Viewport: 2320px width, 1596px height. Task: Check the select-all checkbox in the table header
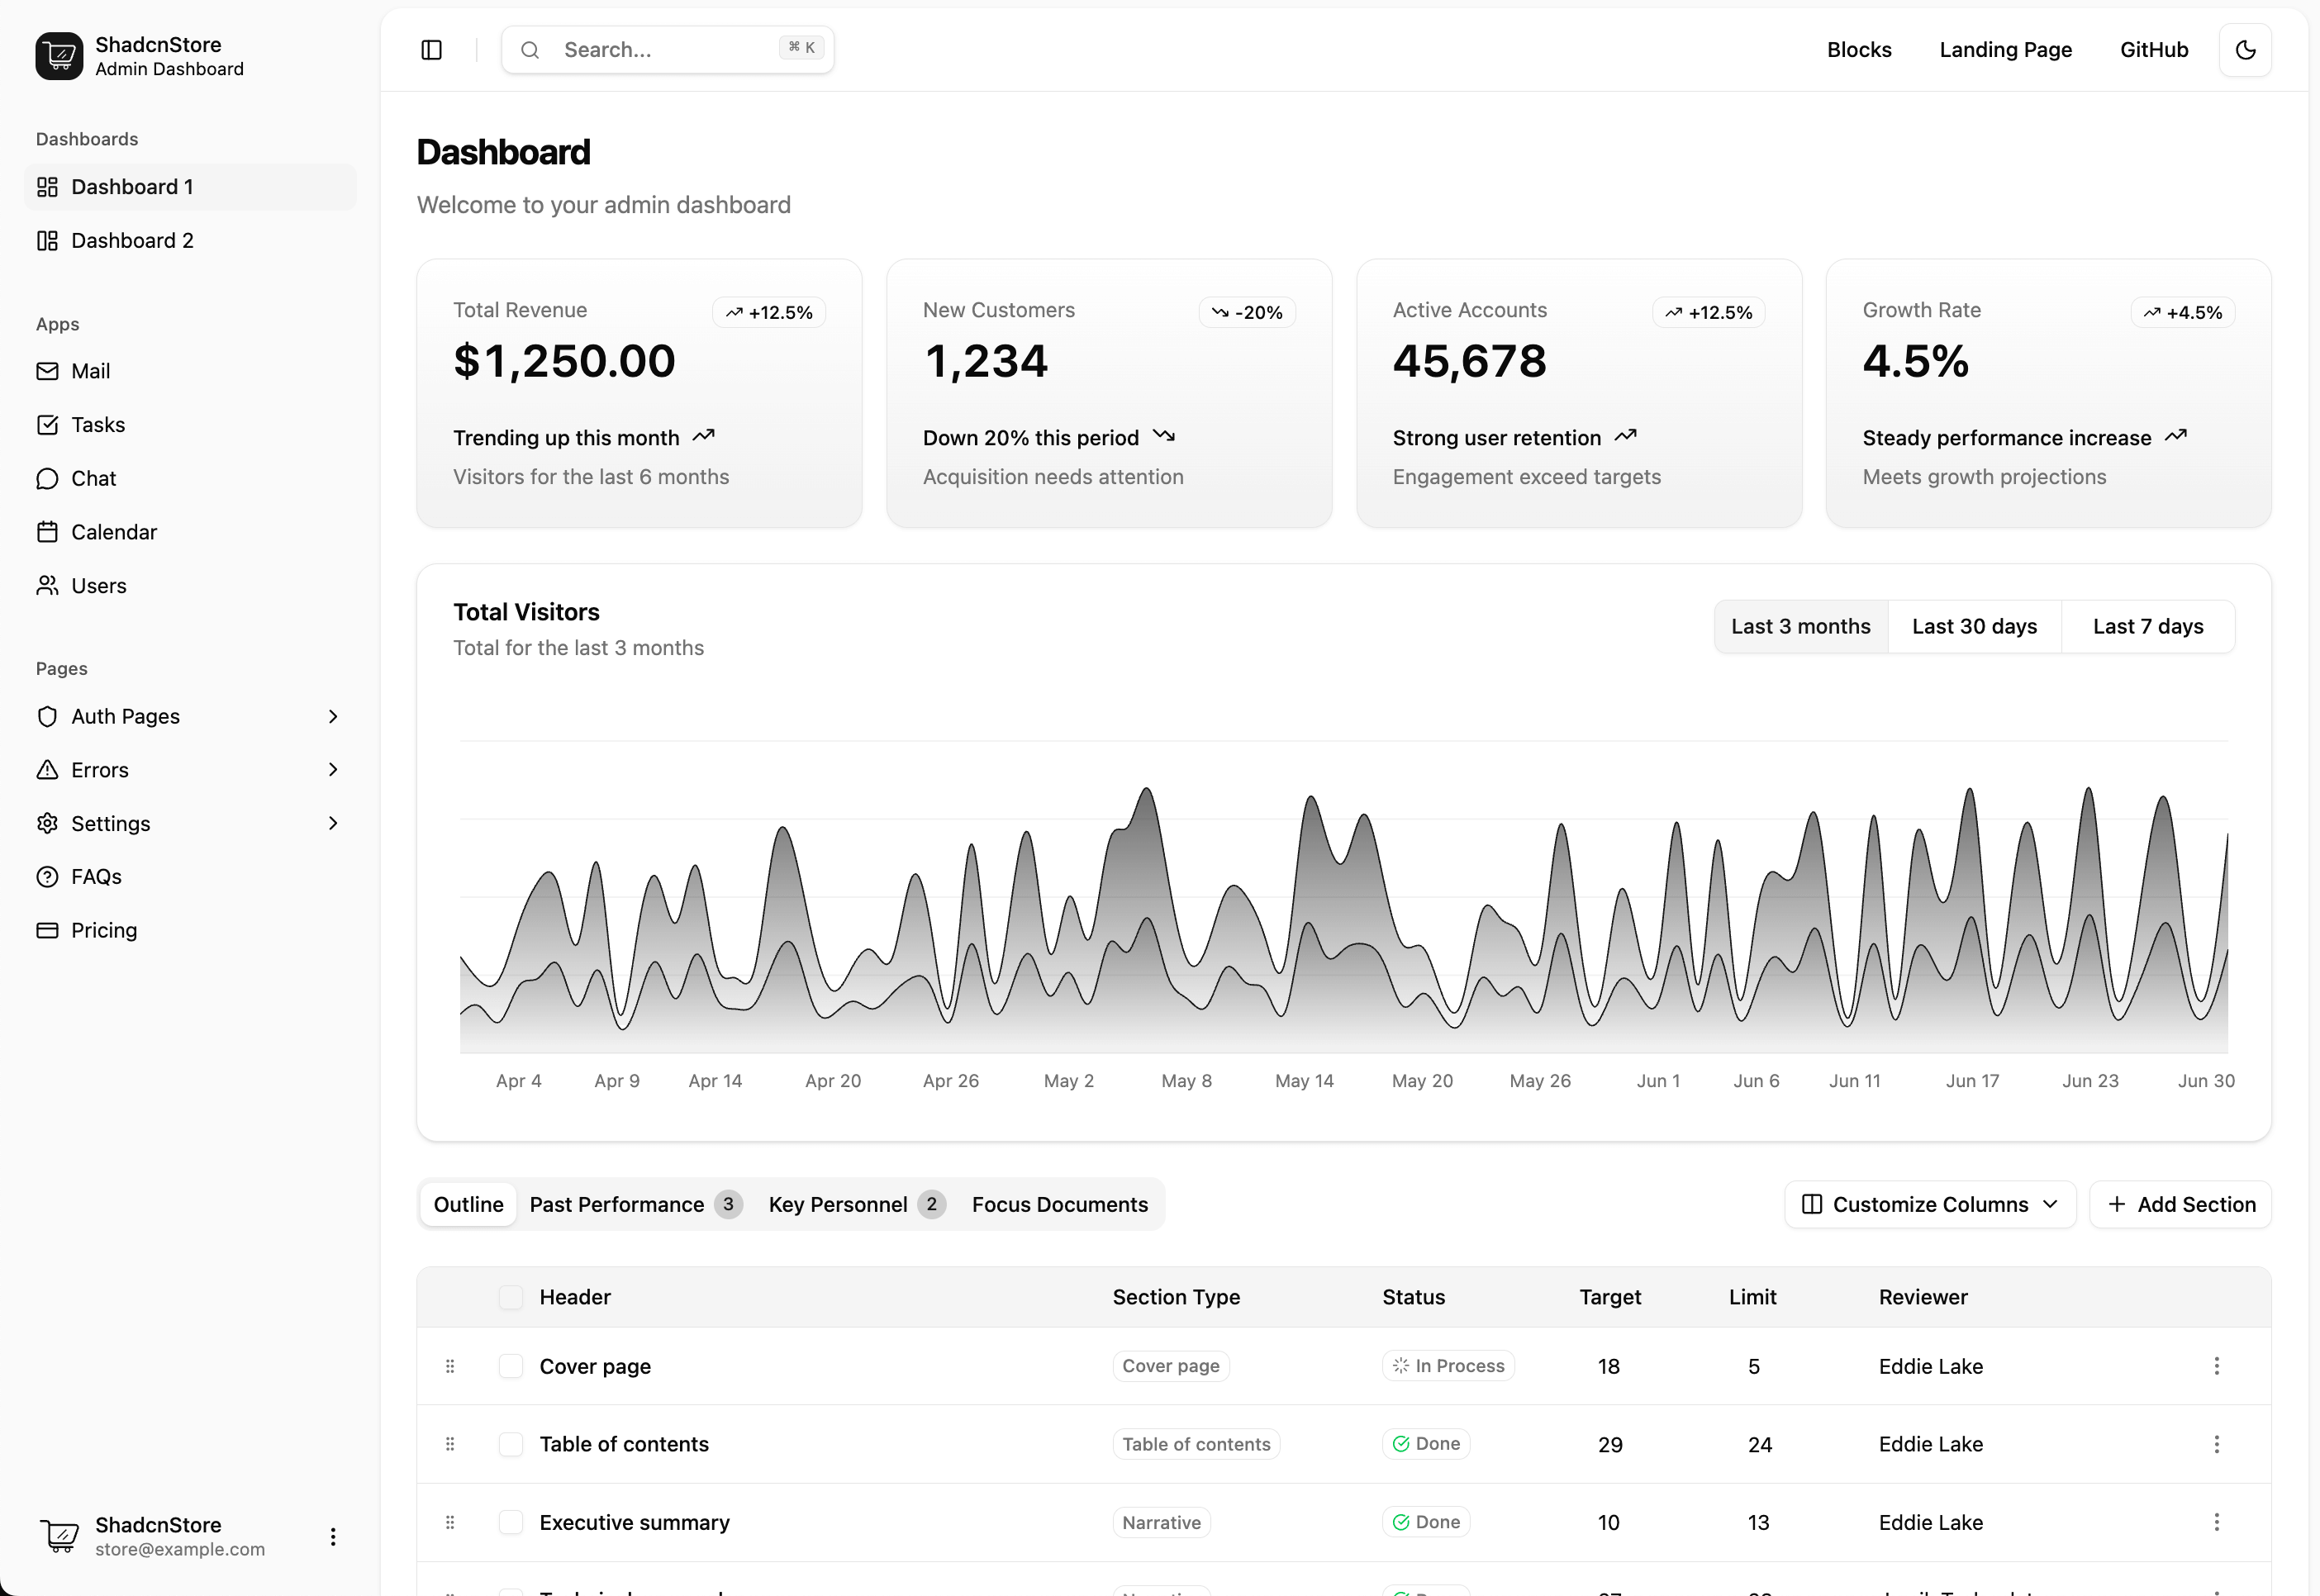click(x=511, y=1297)
